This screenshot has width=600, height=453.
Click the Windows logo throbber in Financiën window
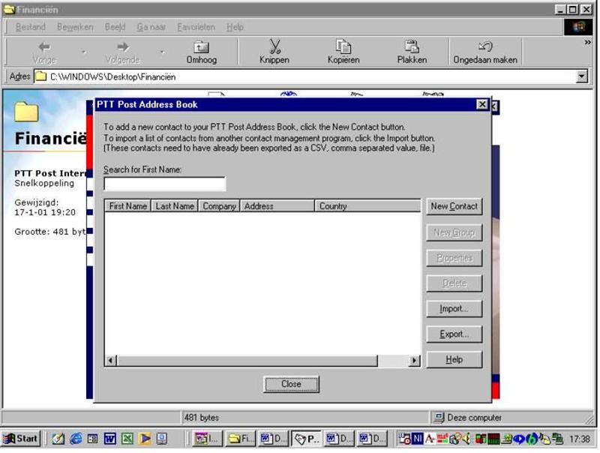point(578,27)
